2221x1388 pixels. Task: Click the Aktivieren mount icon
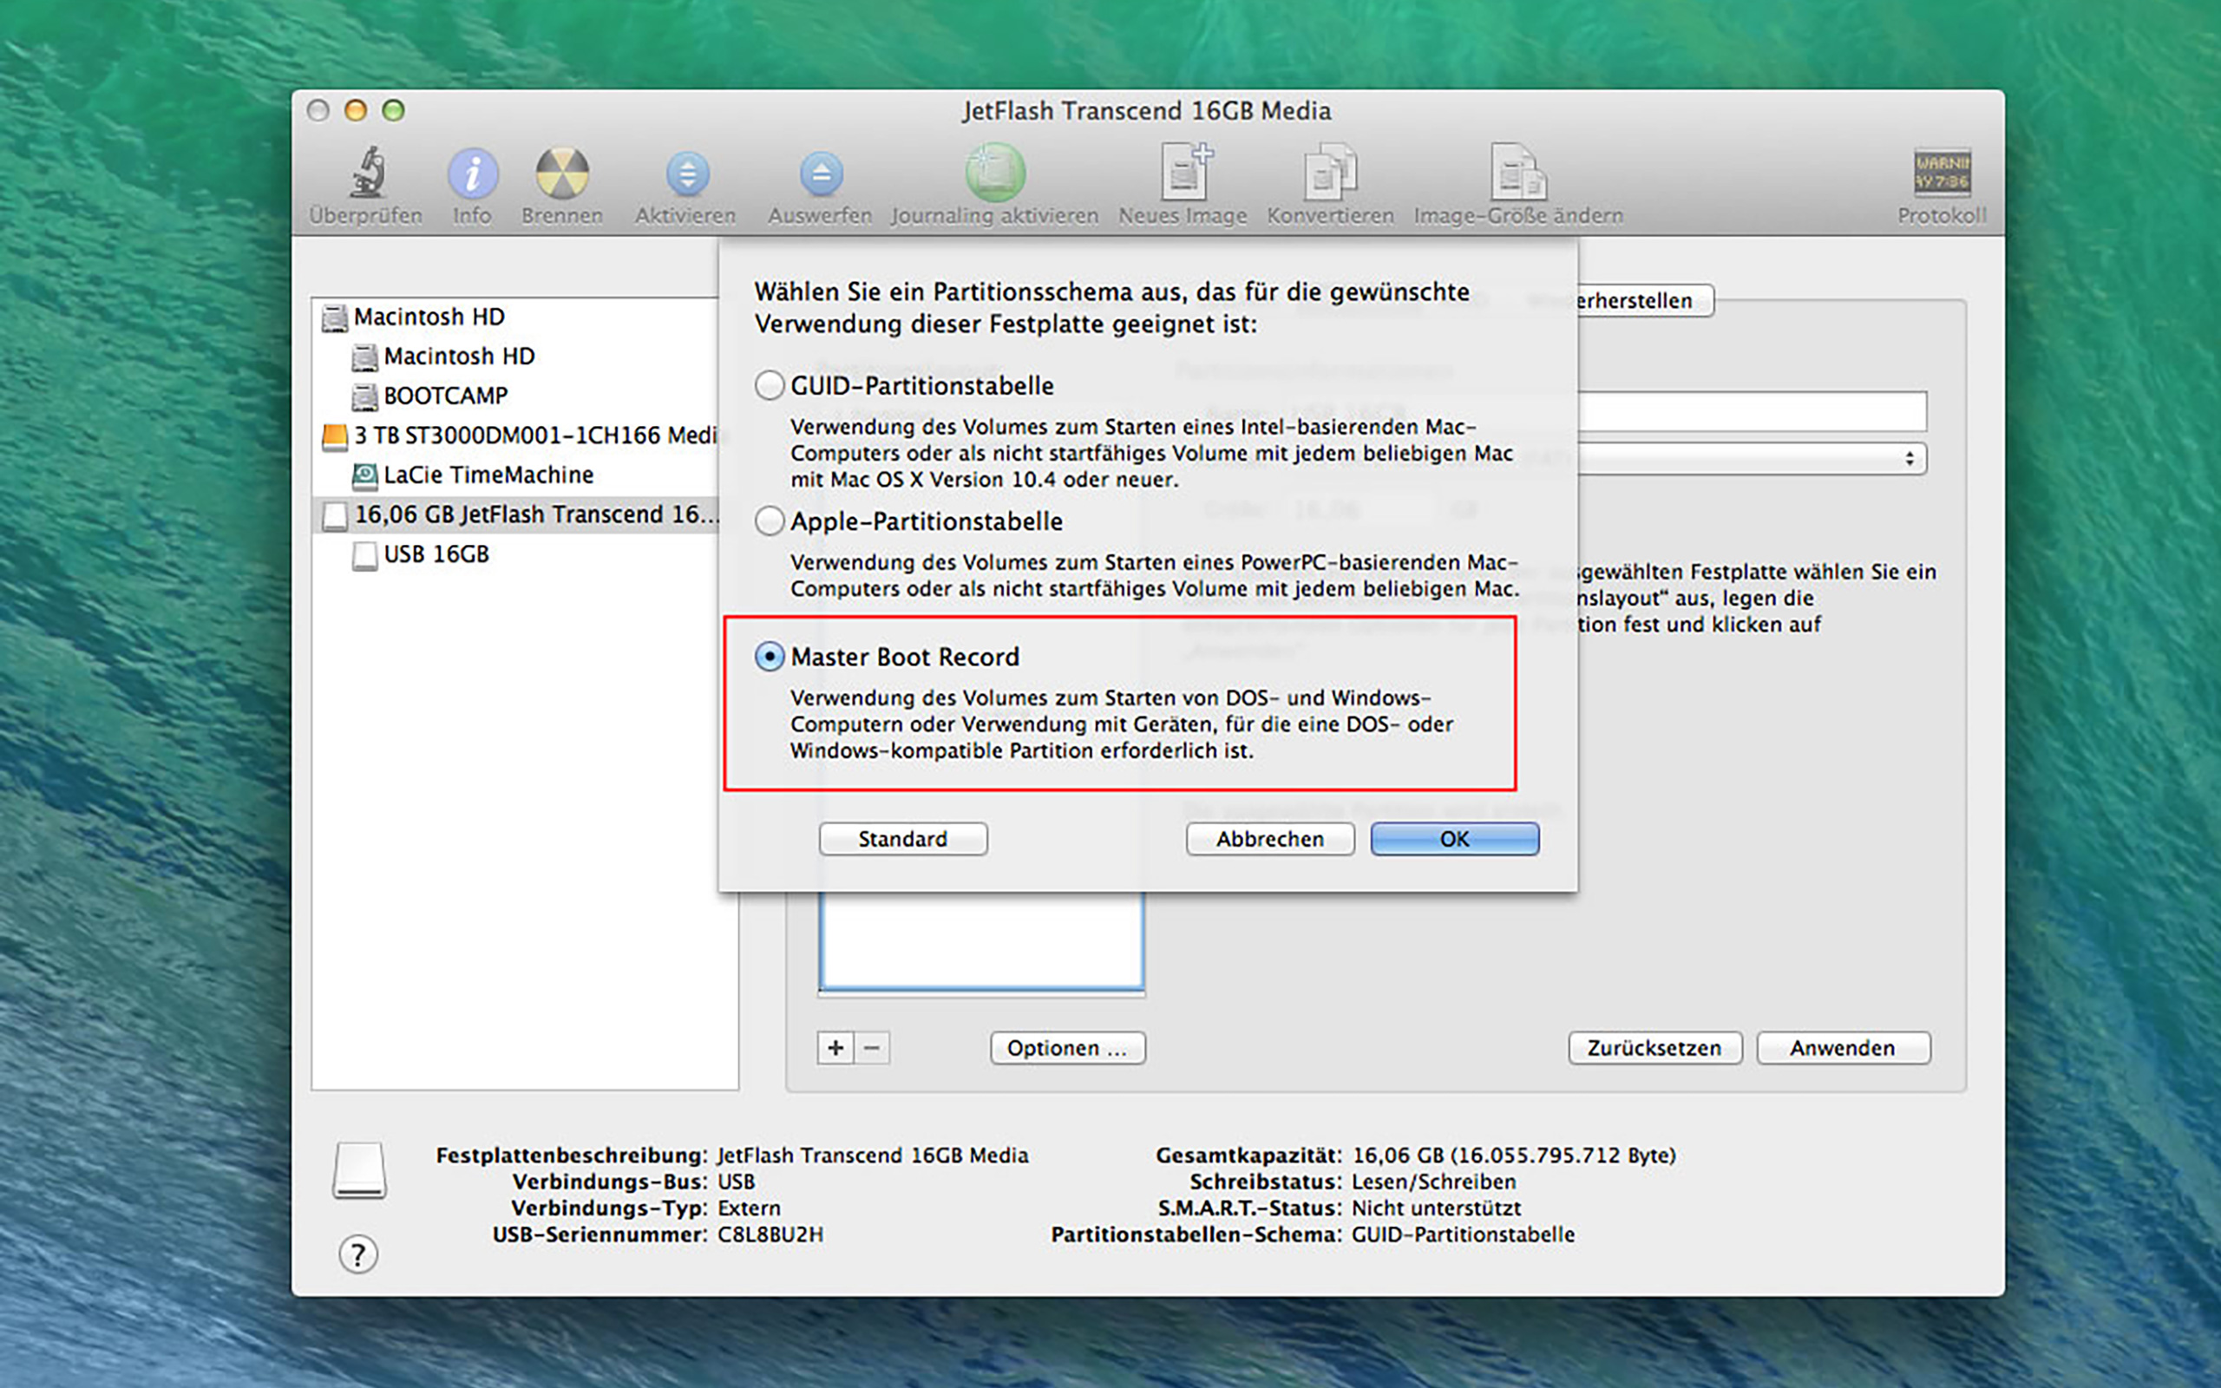tap(686, 173)
